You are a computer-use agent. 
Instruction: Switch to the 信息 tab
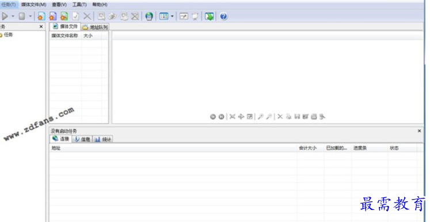[82, 139]
